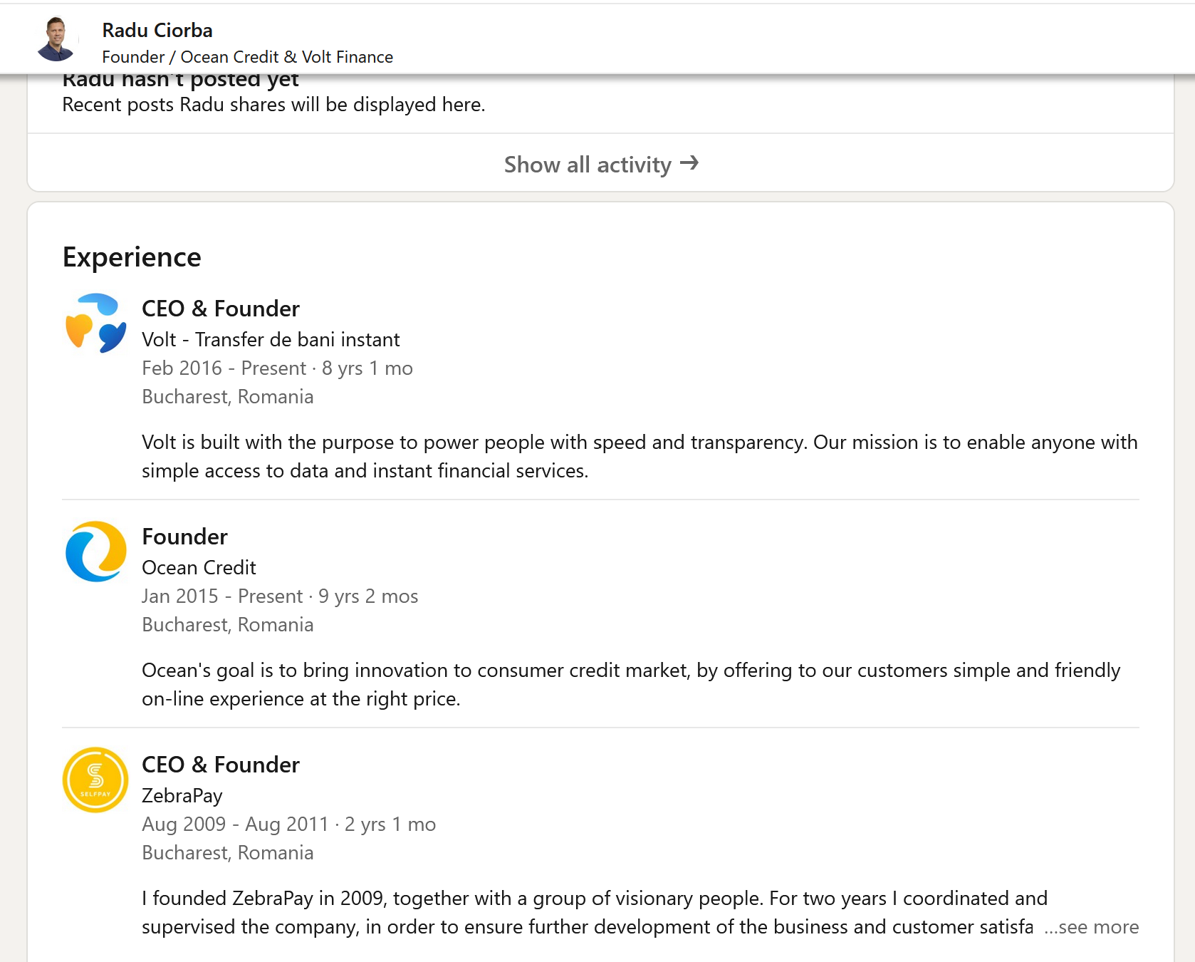Click the Aug 2009 - Aug 2011 date range

[235, 824]
